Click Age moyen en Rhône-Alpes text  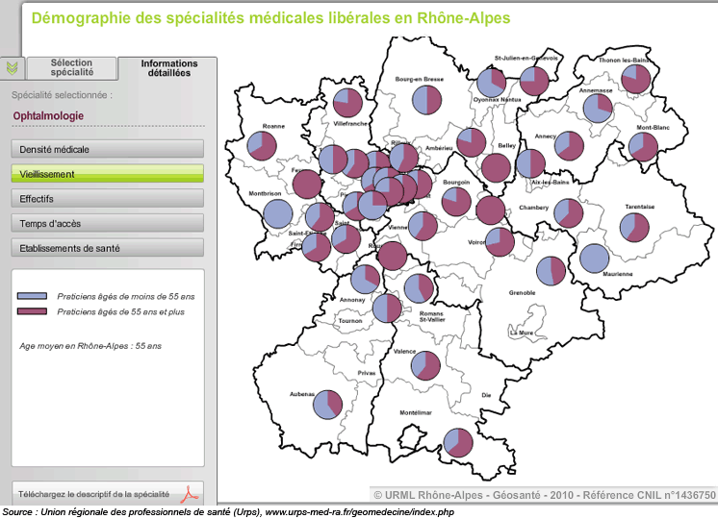(90, 346)
